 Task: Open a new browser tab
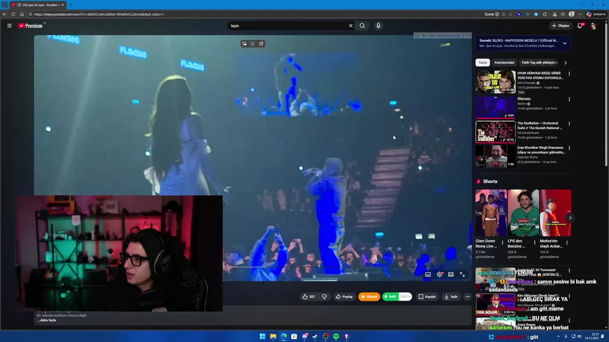coord(71,5)
